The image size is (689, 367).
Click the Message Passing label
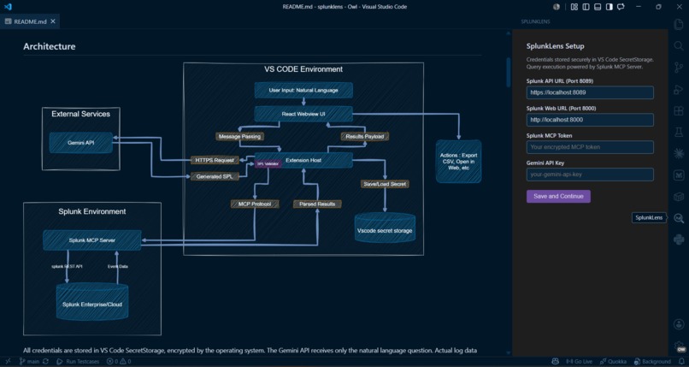(239, 137)
